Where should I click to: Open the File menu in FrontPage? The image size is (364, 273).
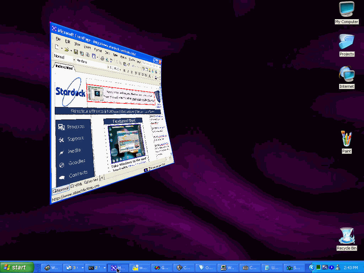click(x=58, y=39)
